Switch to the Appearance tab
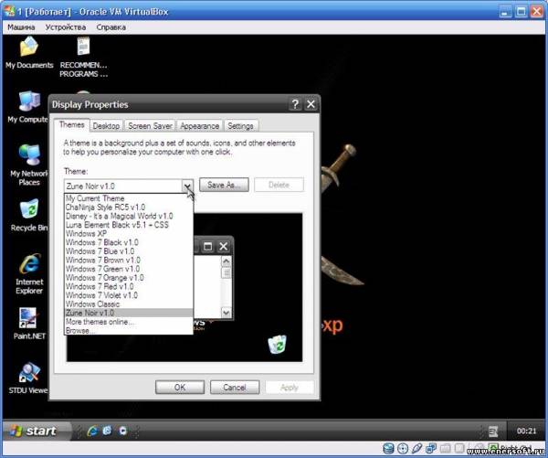Screen dimensions: 548x458 point(199,126)
